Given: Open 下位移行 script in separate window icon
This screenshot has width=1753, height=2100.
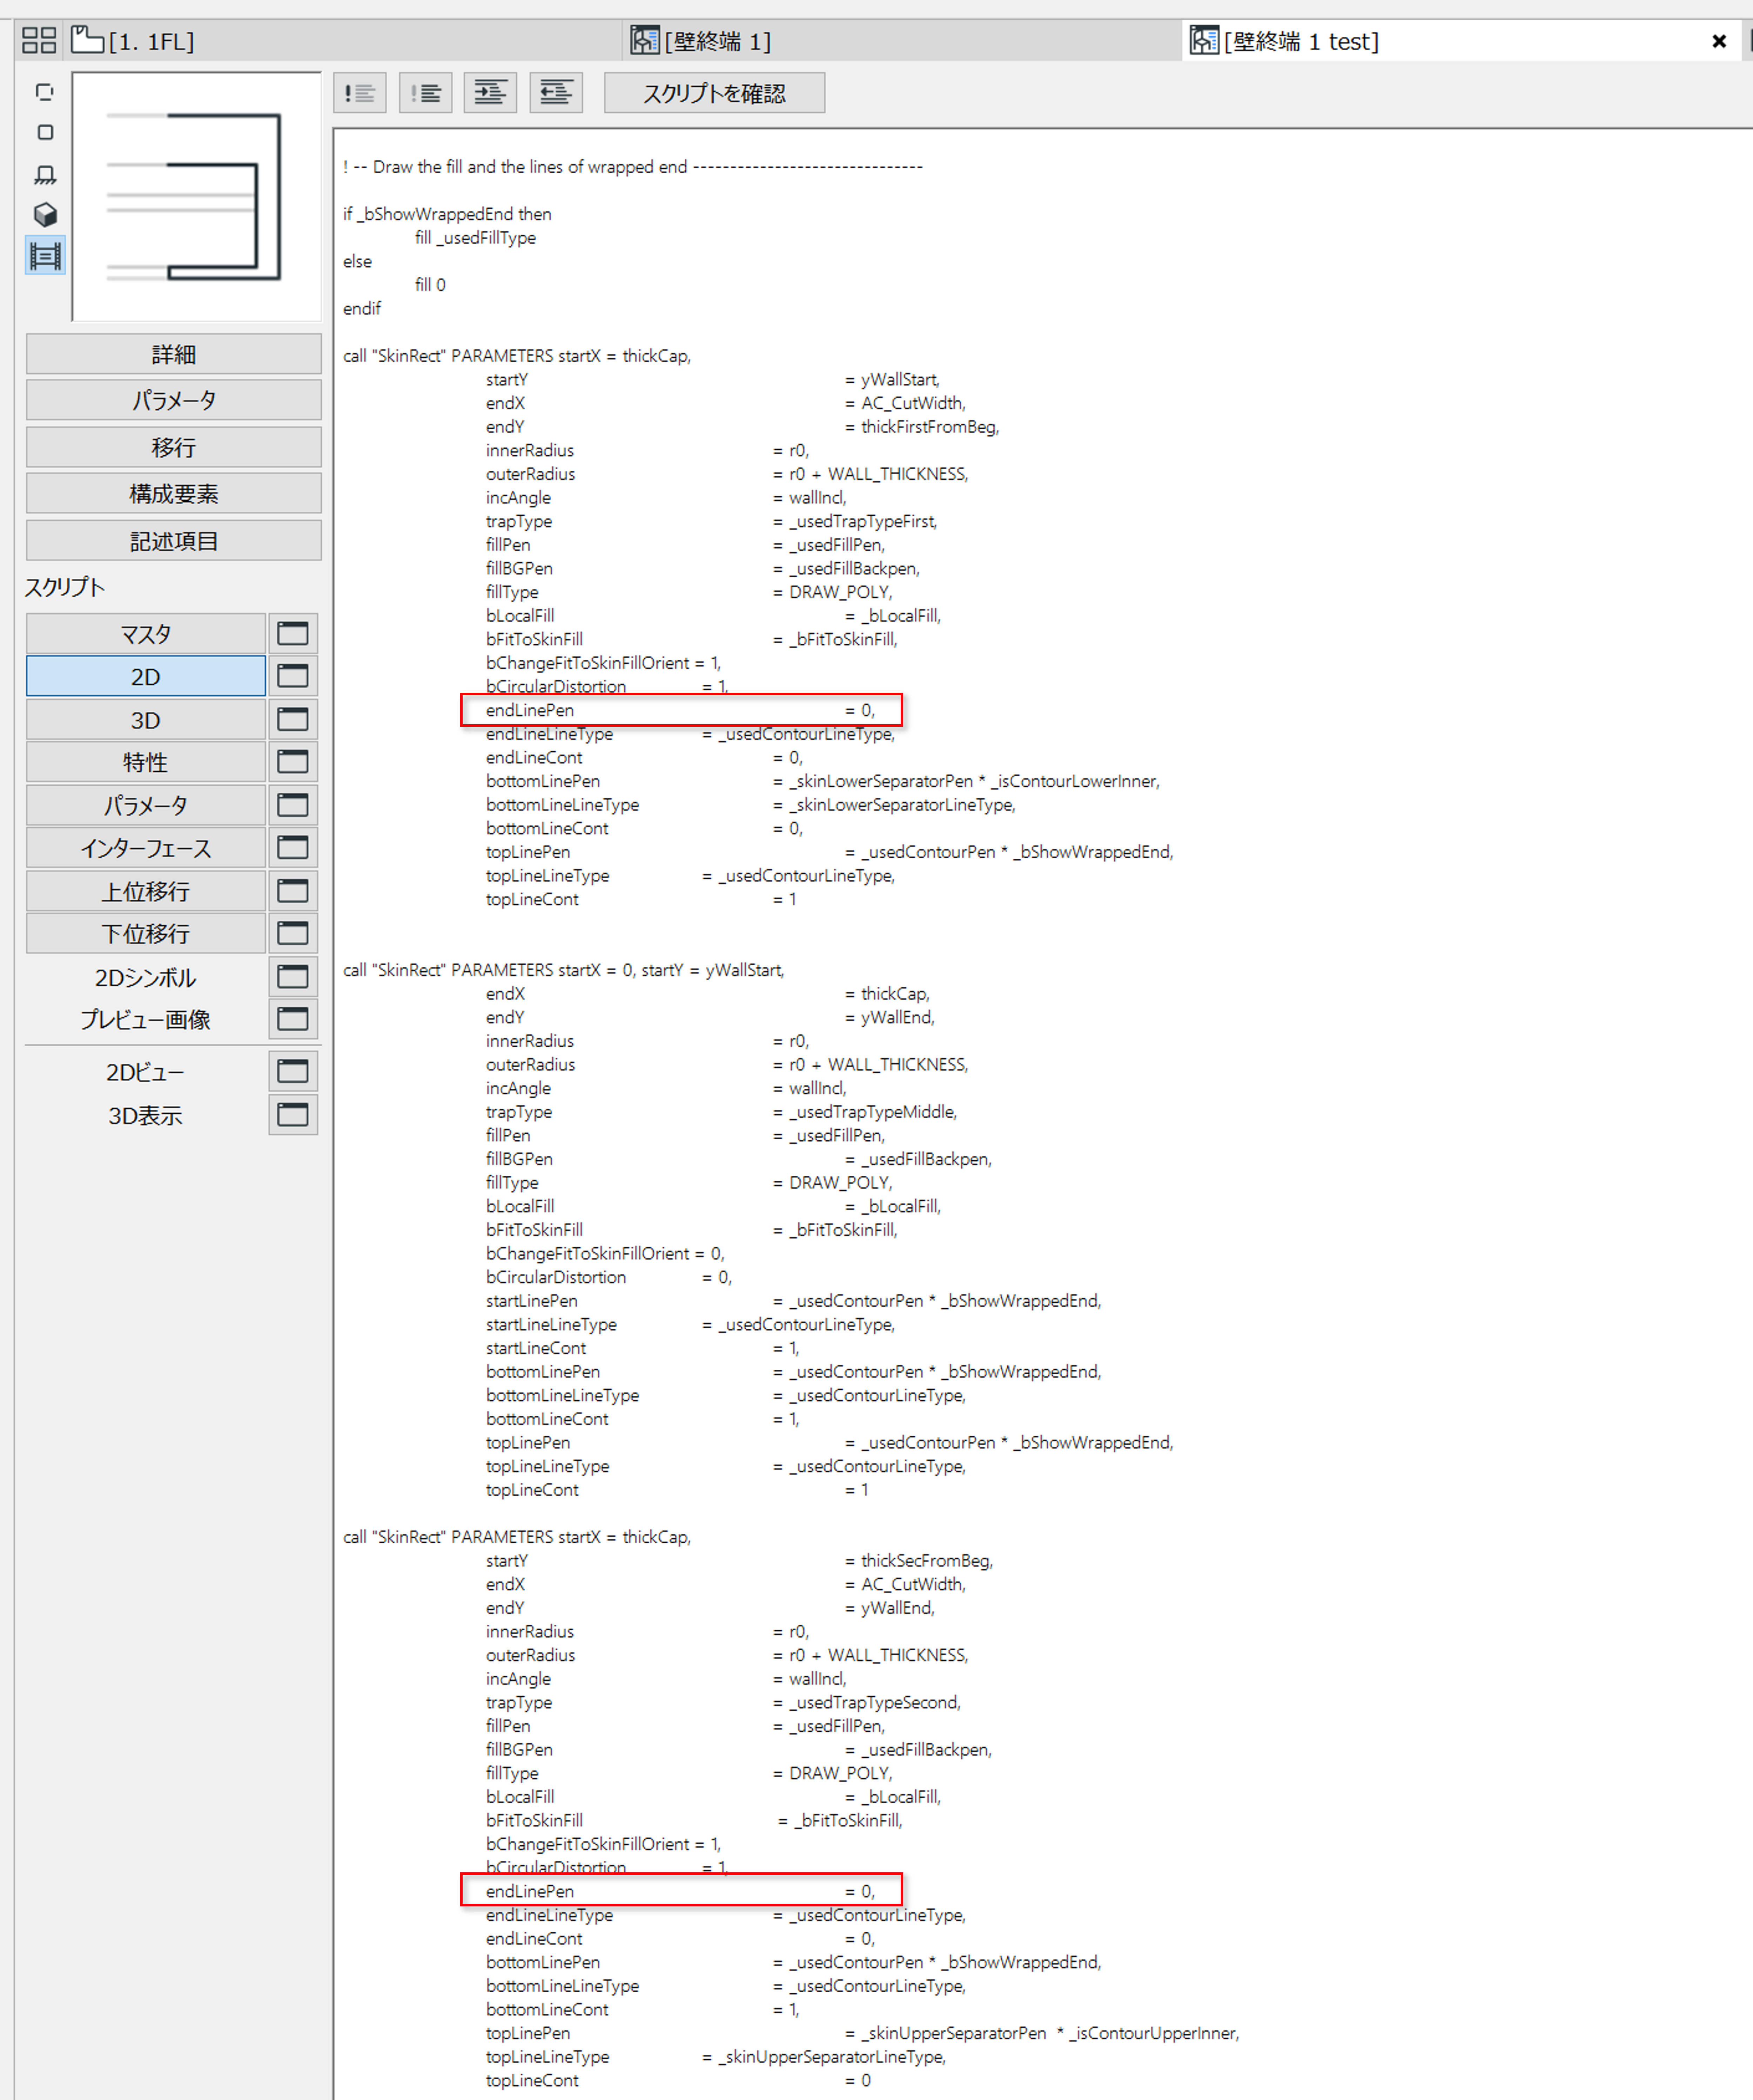Looking at the screenshot, I should point(293,933).
